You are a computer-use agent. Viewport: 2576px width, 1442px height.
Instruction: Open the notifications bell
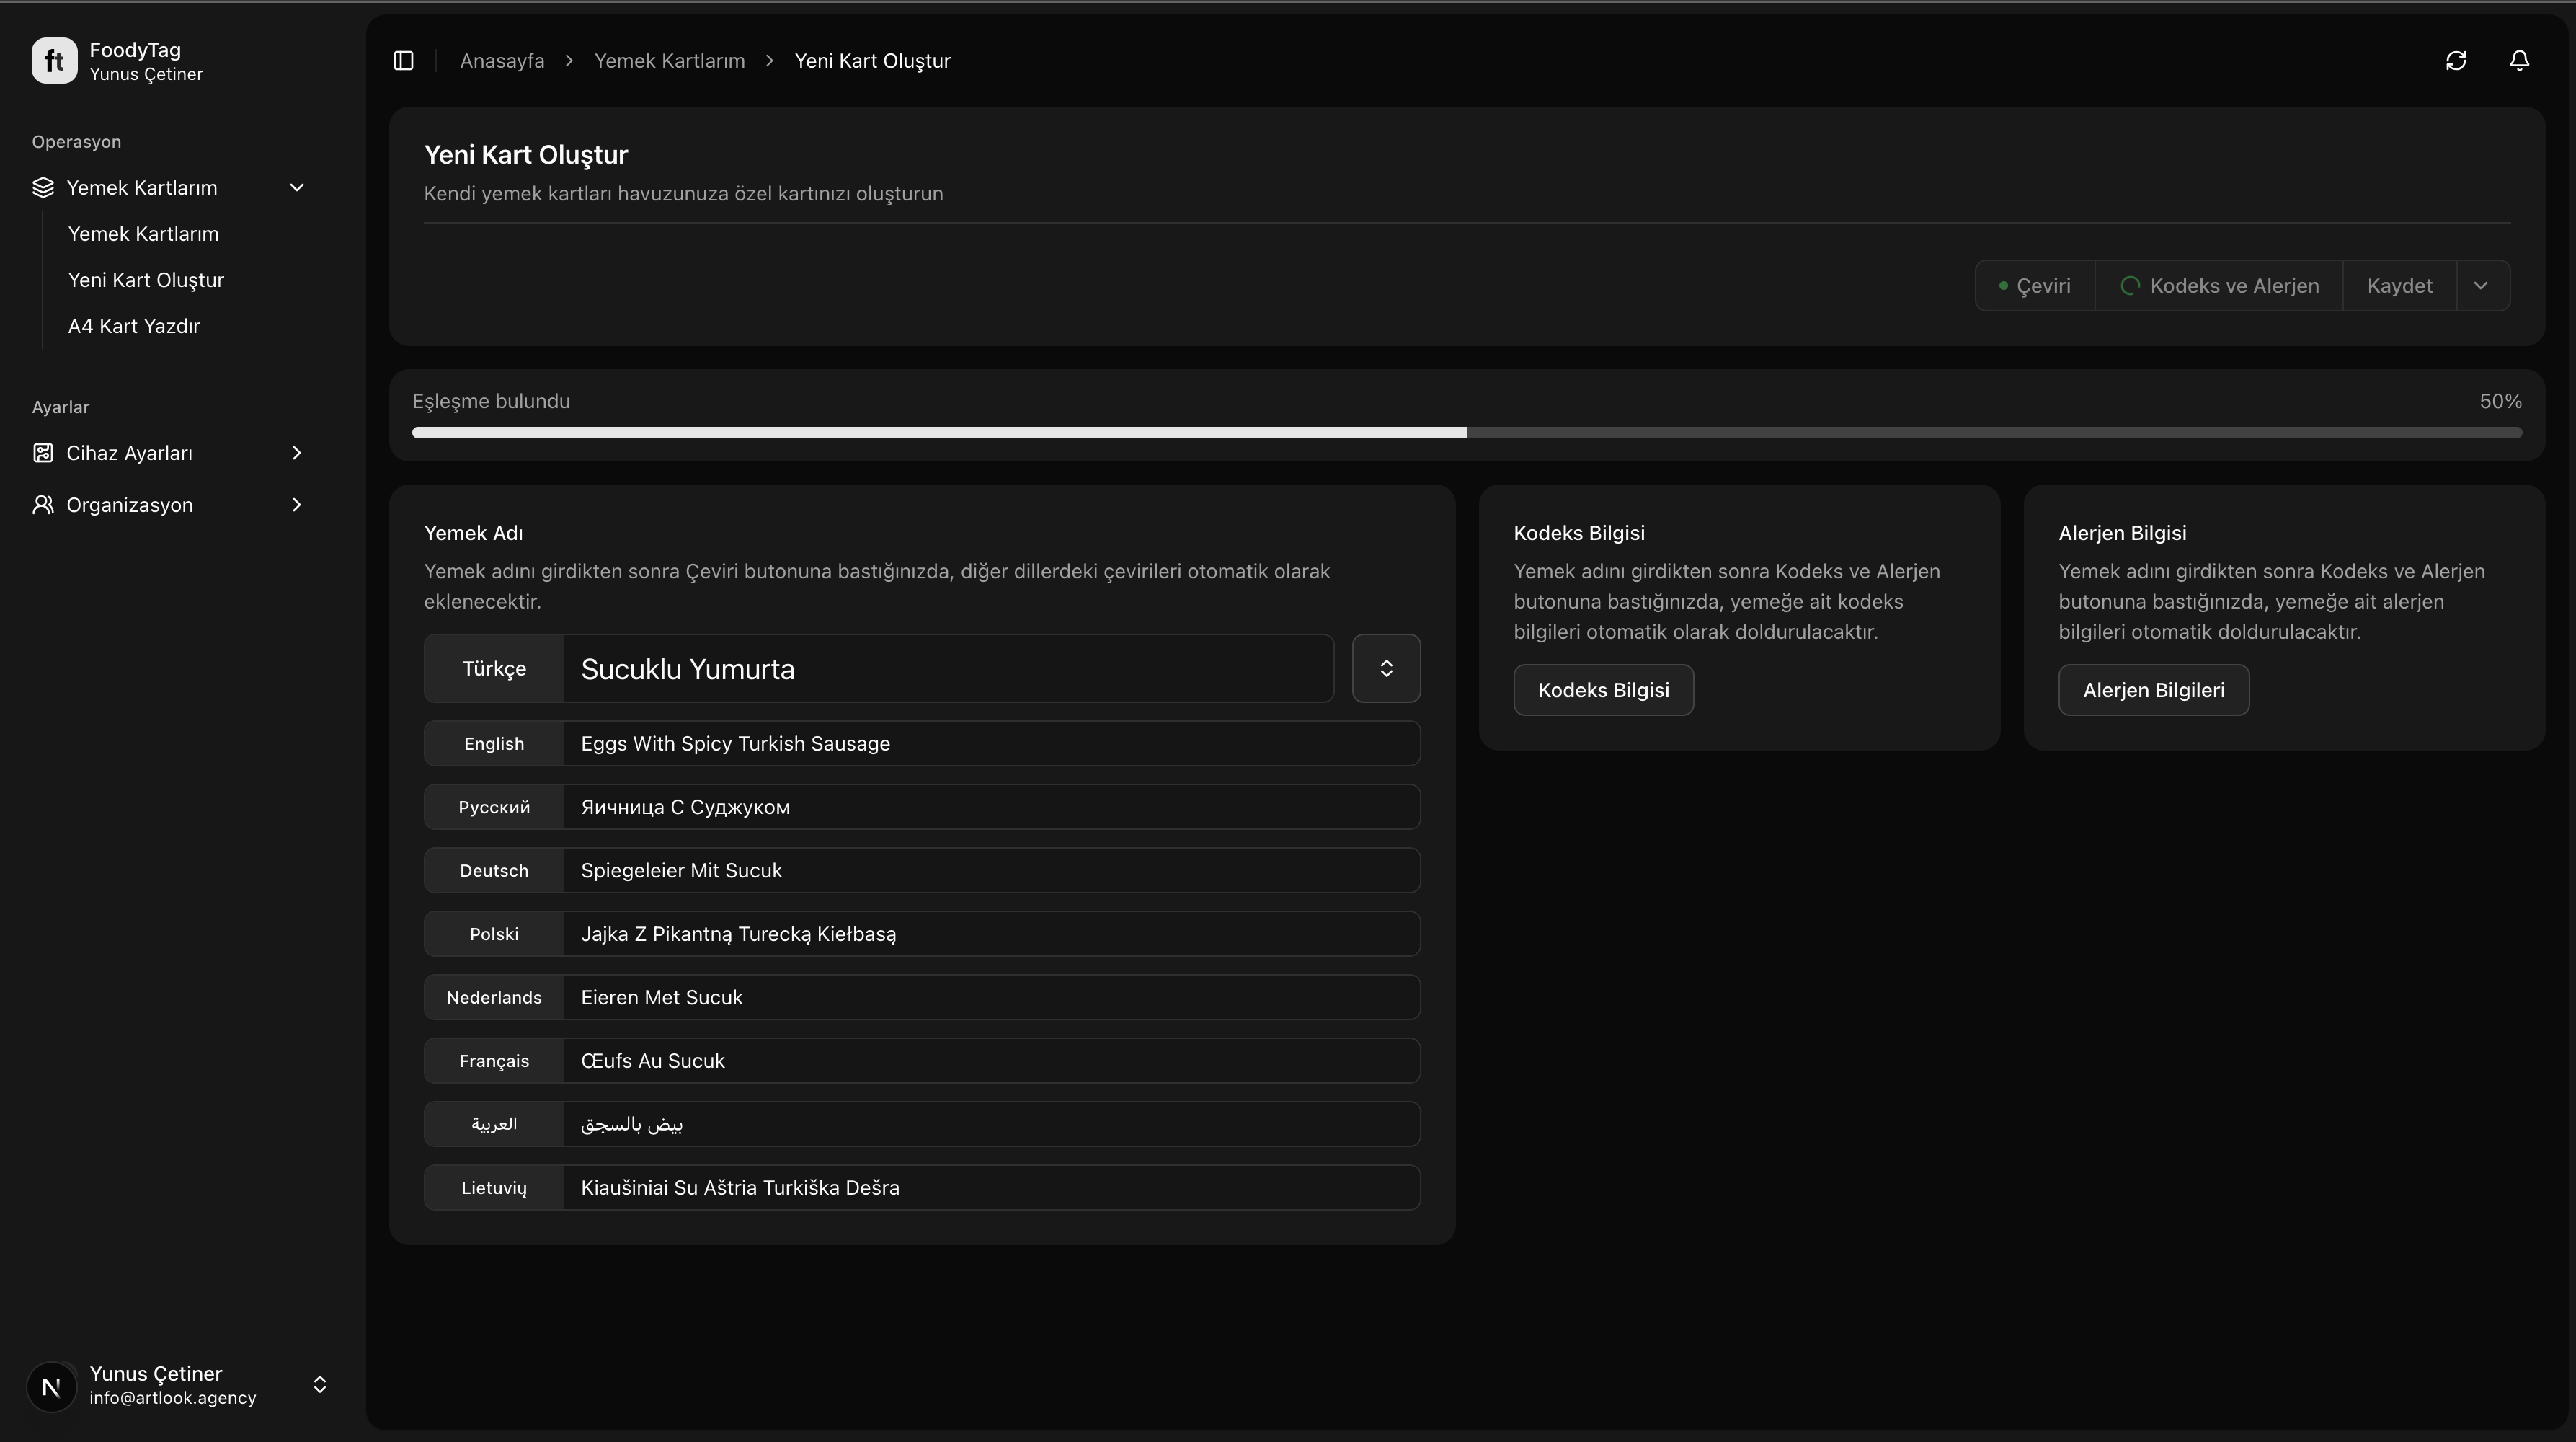[2519, 61]
